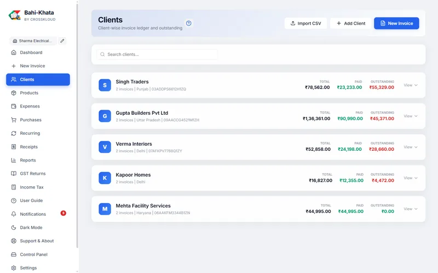Open the Income Tax page
This screenshot has width=438, height=273.
[38, 187]
